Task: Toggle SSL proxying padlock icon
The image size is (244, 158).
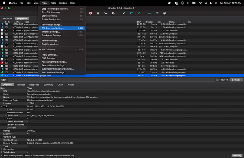Action: pos(98,13)
